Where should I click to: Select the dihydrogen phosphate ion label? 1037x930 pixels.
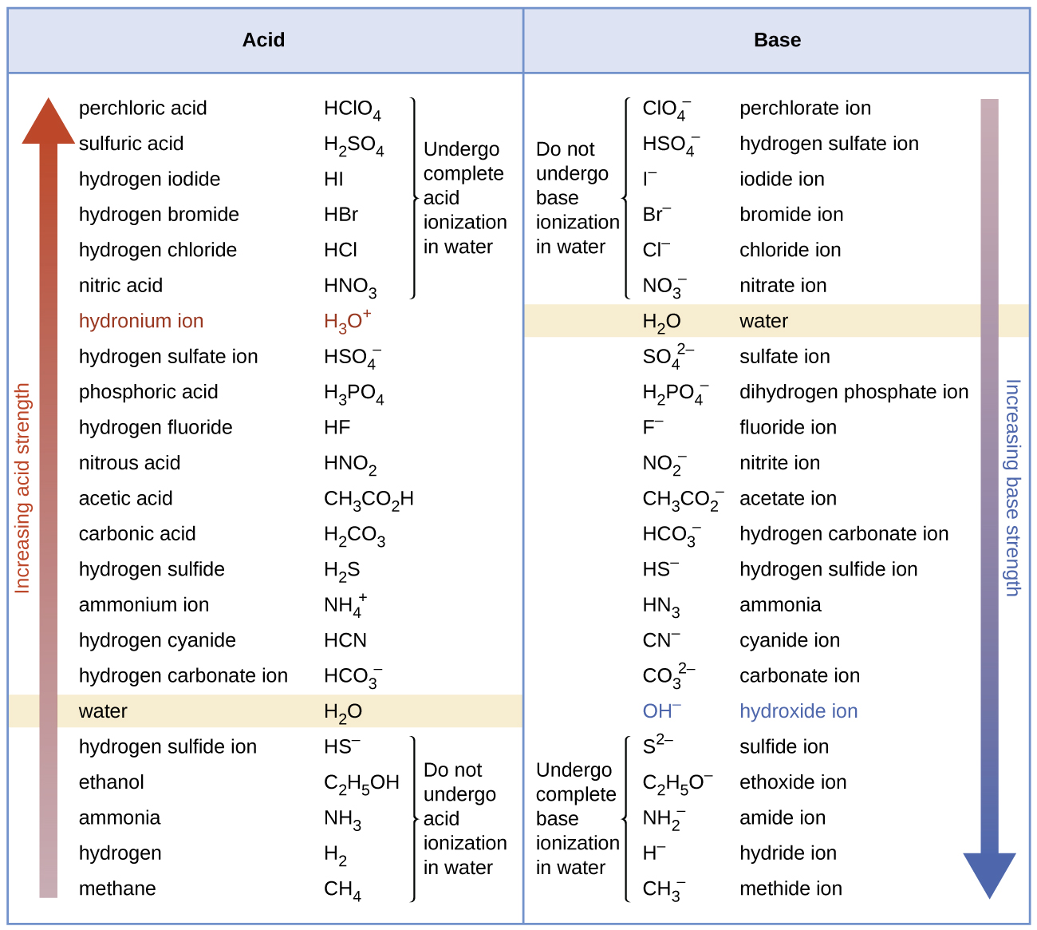point(854,392)
